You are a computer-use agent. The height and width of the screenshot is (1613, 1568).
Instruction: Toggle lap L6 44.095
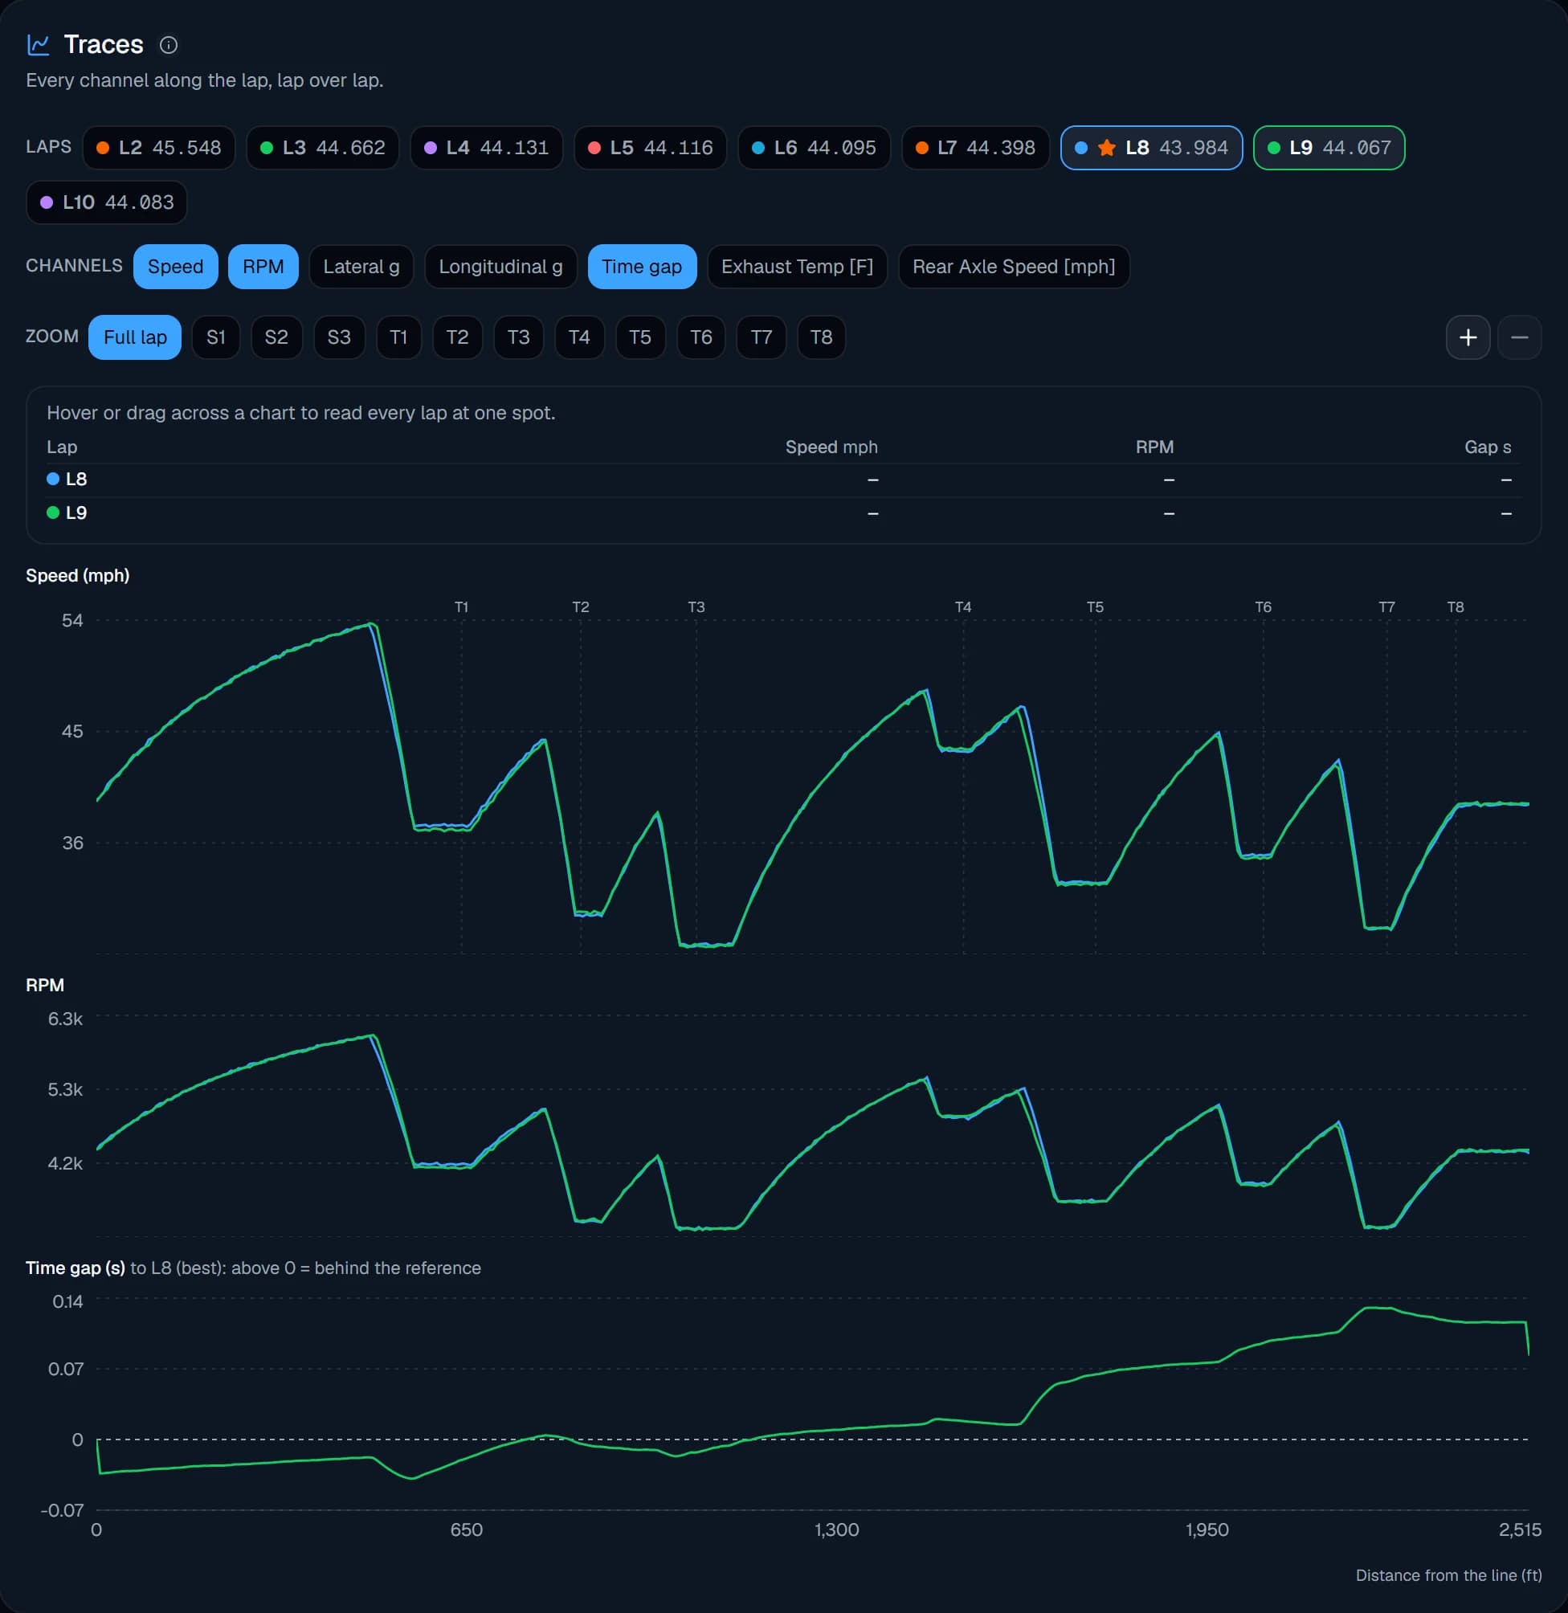click(x=815, y=147)
